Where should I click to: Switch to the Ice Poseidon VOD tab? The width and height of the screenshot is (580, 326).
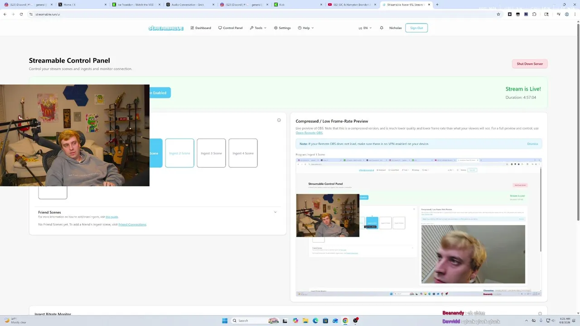[135, 5]
